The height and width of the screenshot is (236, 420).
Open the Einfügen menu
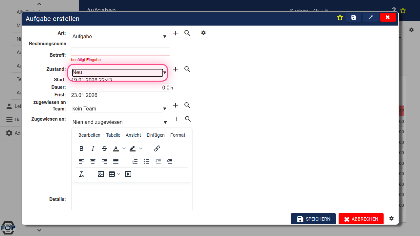pos(156,135)
